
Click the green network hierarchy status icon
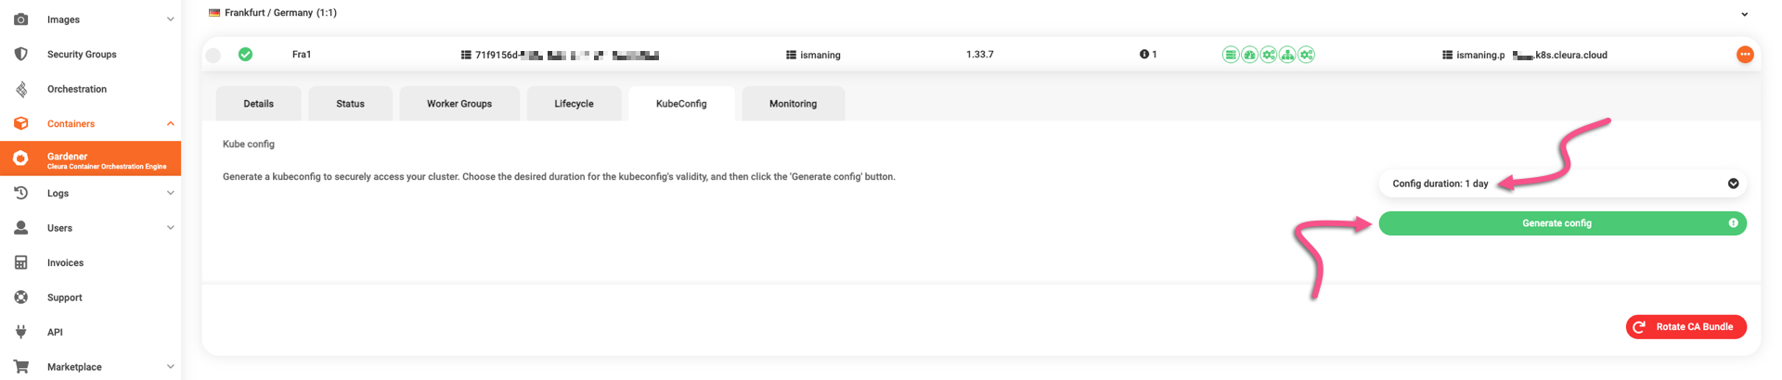click(x=1287, y=55)
